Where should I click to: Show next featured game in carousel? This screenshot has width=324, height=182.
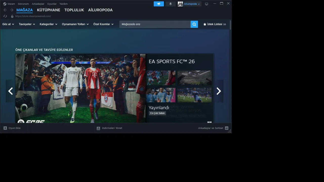219,91
